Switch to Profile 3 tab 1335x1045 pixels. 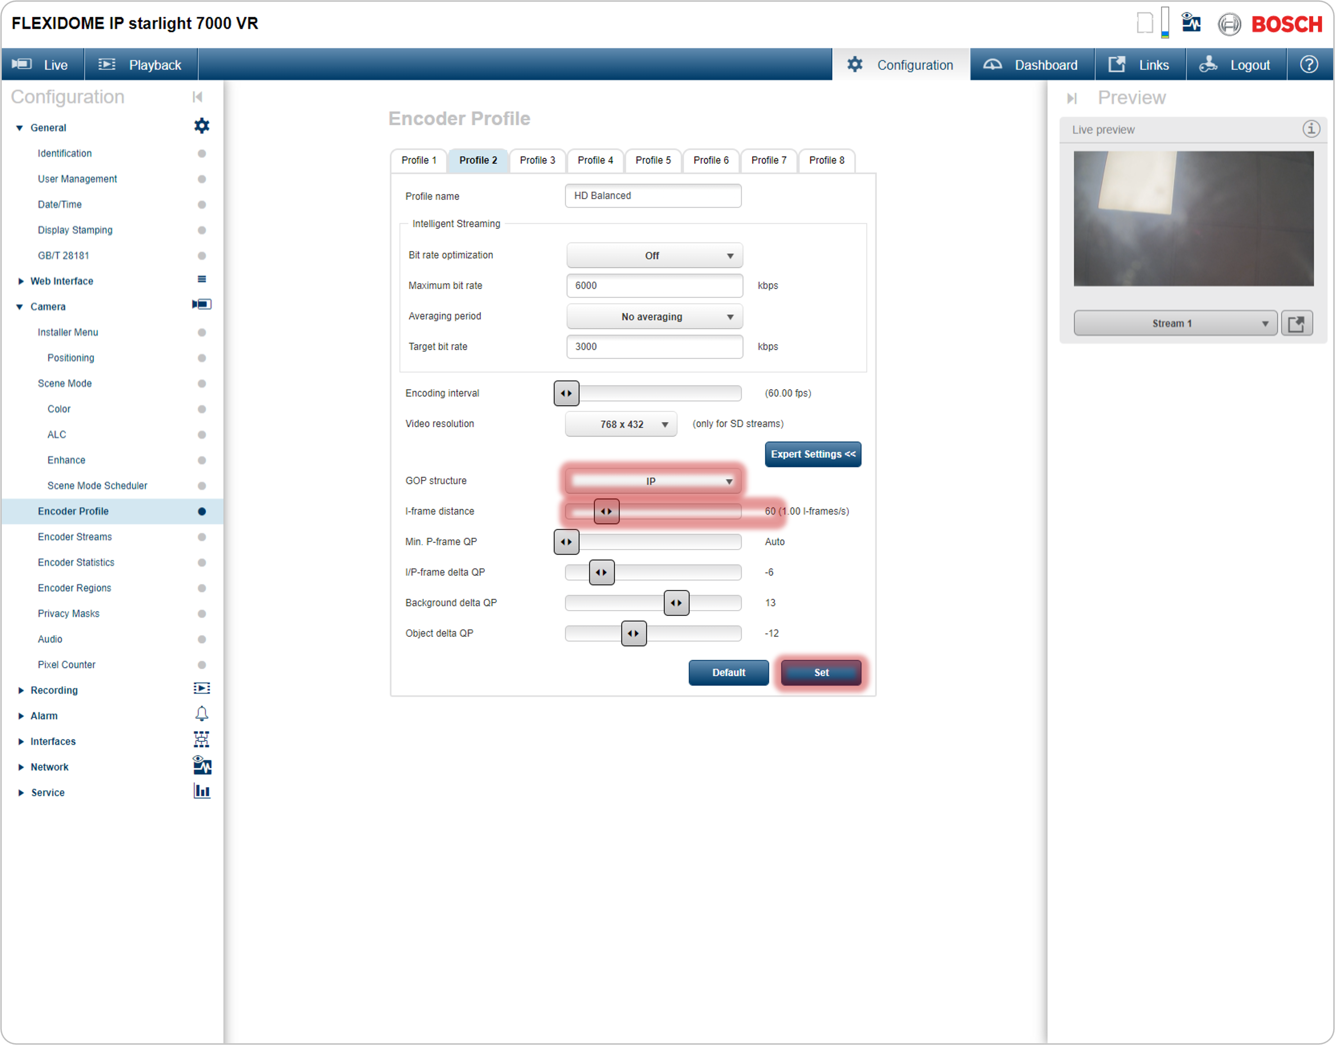(537, 160)
